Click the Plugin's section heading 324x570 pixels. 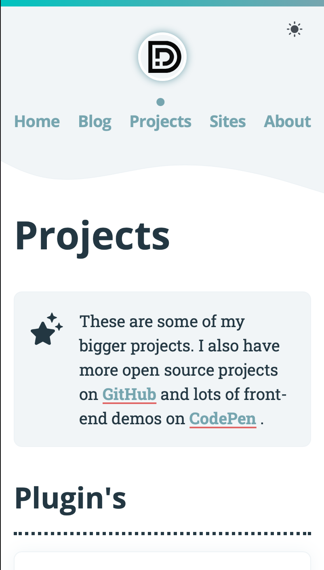(70, 498)
